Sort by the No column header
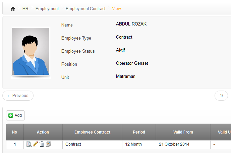The image size is (231, 153). tap(15, 132)
